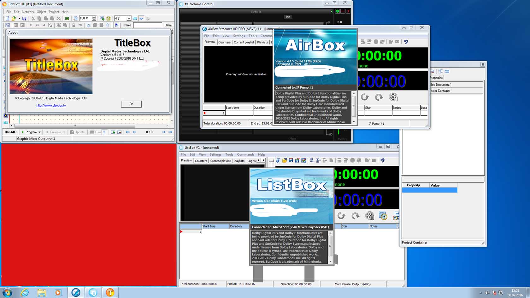Viewport: 530px width, 298px height.
Task: Click blue return arrow icon in ListBox toolbar
Action: pos(382,161)
